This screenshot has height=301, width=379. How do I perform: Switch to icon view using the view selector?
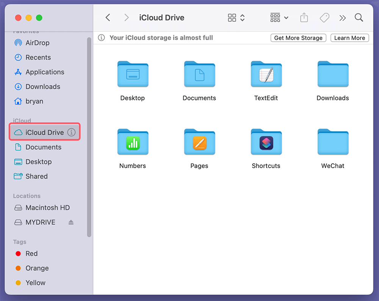(x=232, y=17)
